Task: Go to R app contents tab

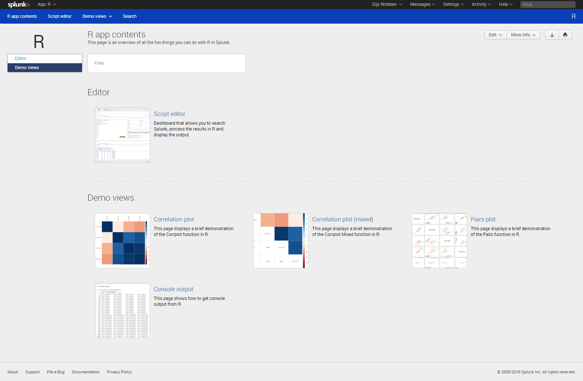Action: point(22,16)
